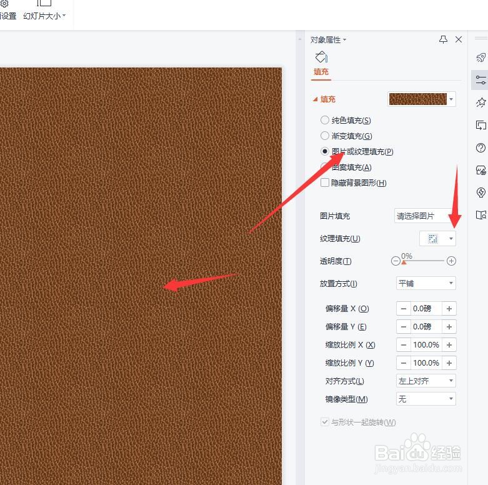Open the Mirror Type (M) dropdown
488x485 pixels.
click(x=426, y=399)
